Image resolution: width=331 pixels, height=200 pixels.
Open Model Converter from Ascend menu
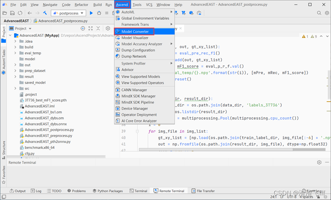pos(144,32)
